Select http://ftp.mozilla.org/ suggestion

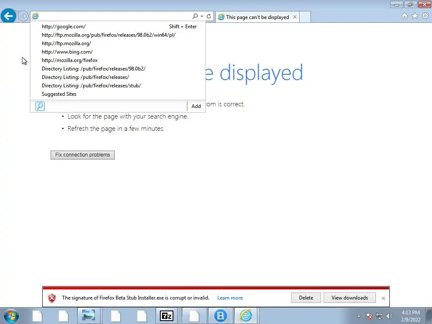pyautogui.click(x=118, y=43)
